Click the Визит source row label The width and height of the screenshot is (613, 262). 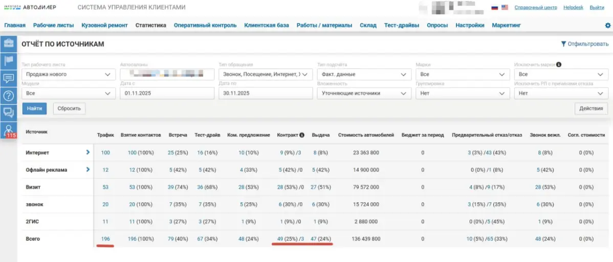pyautogui.click(x=33, y=187)
